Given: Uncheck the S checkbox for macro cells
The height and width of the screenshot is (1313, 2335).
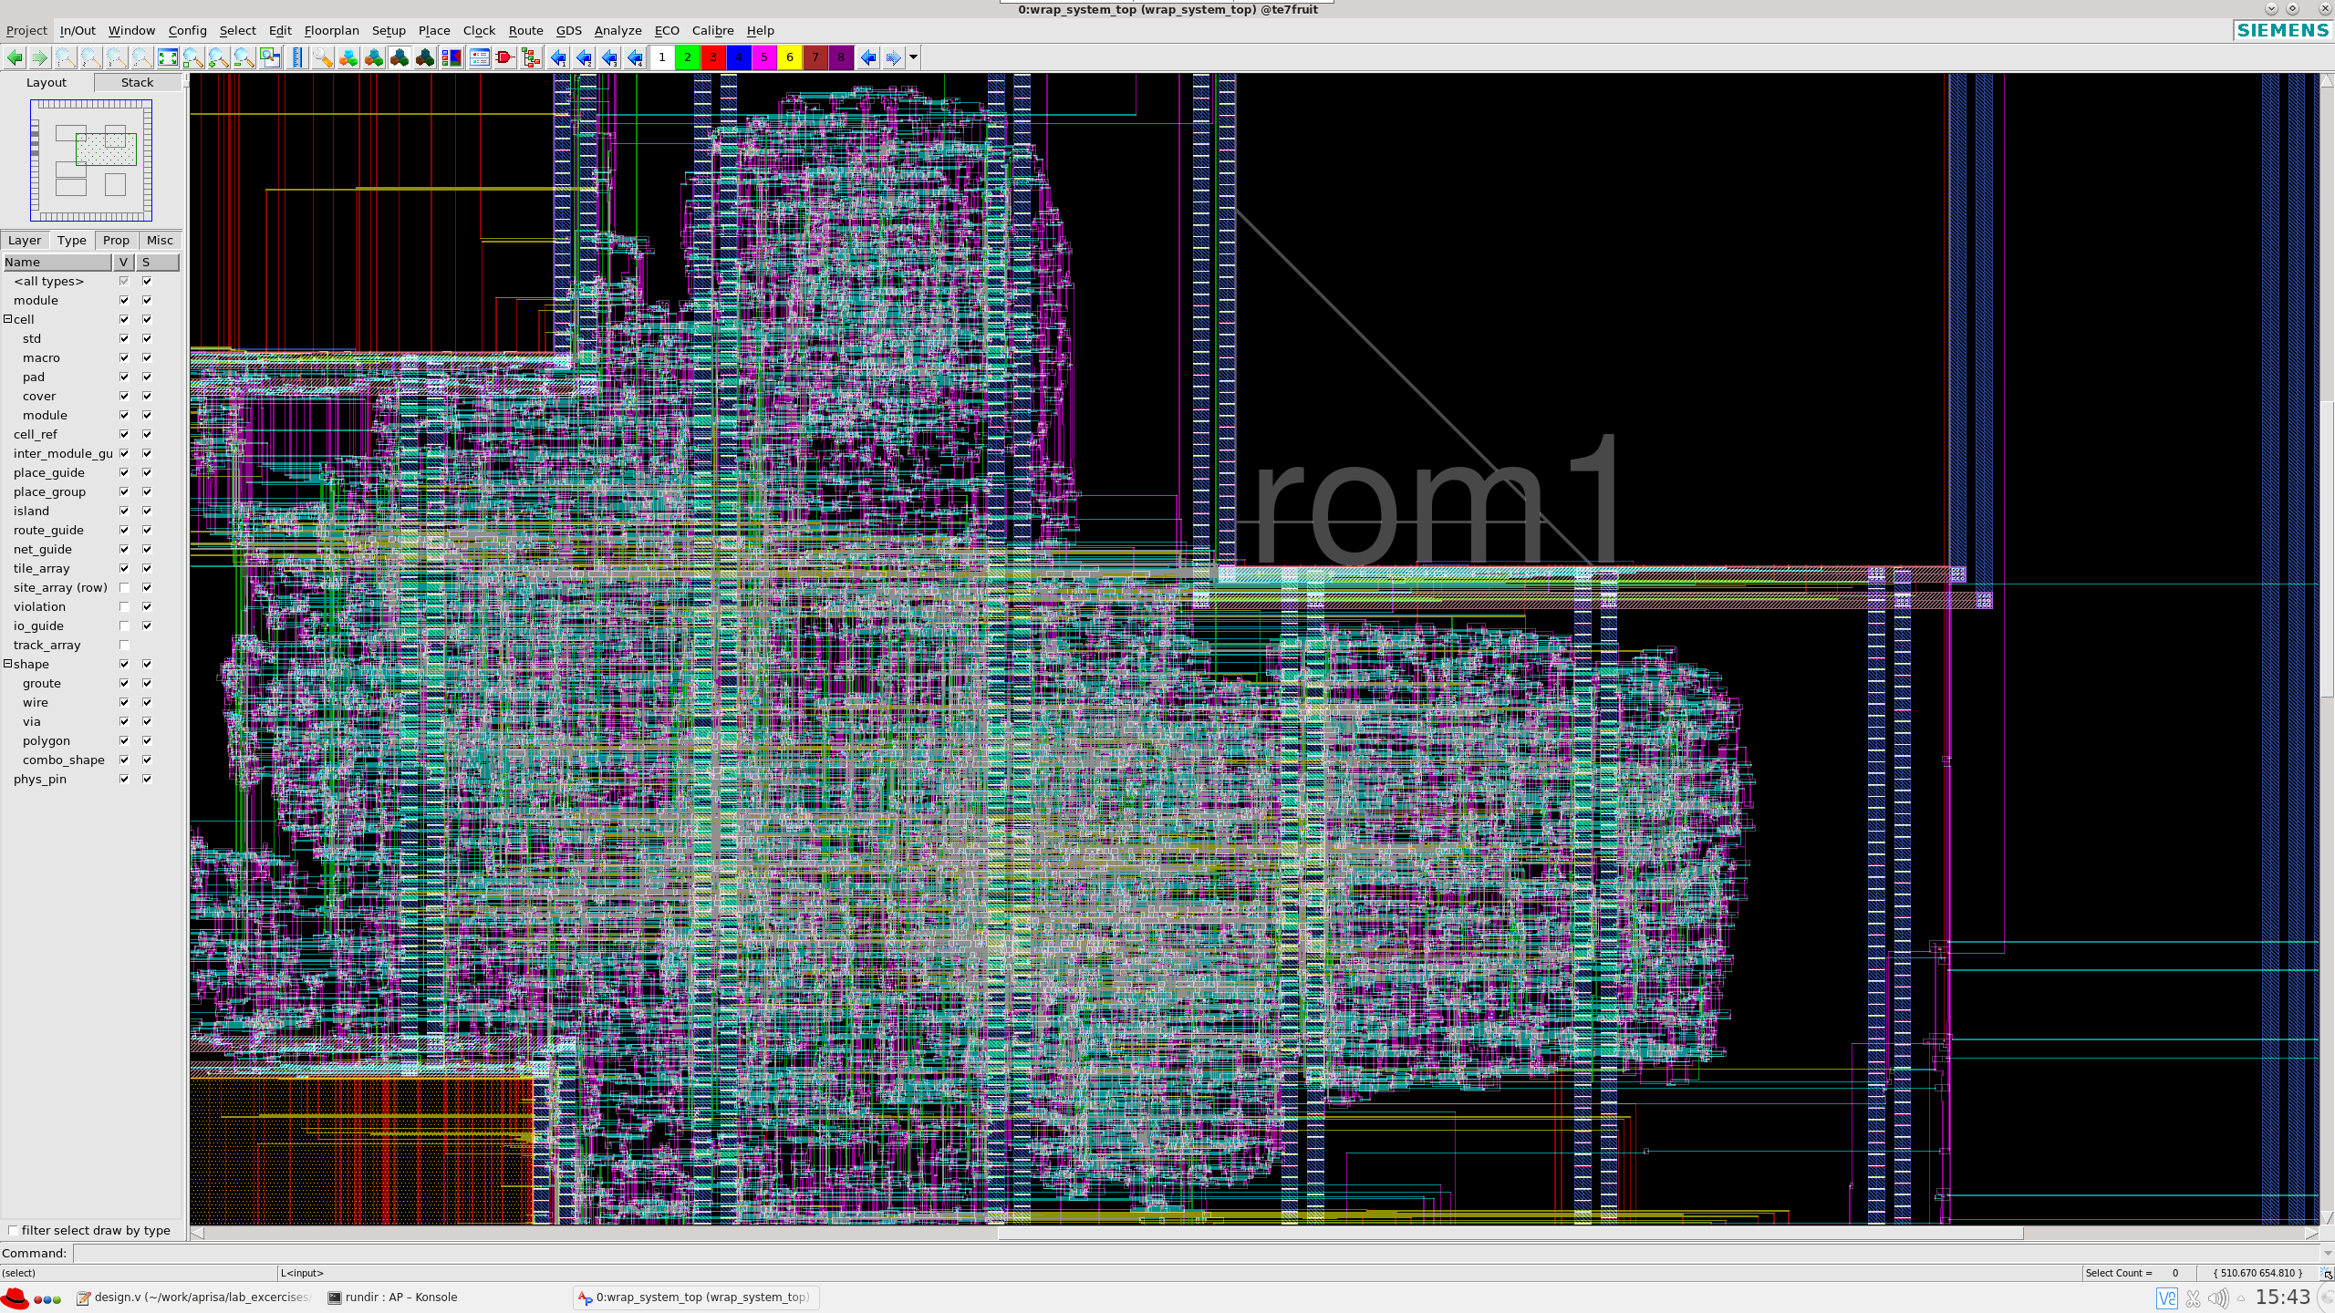Looking at the screenshot, I should [x=147, y=357].
